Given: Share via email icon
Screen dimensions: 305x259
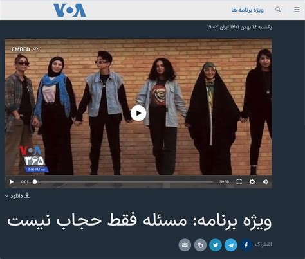Looking at the screenshot, I should click(x=185, y=245).
